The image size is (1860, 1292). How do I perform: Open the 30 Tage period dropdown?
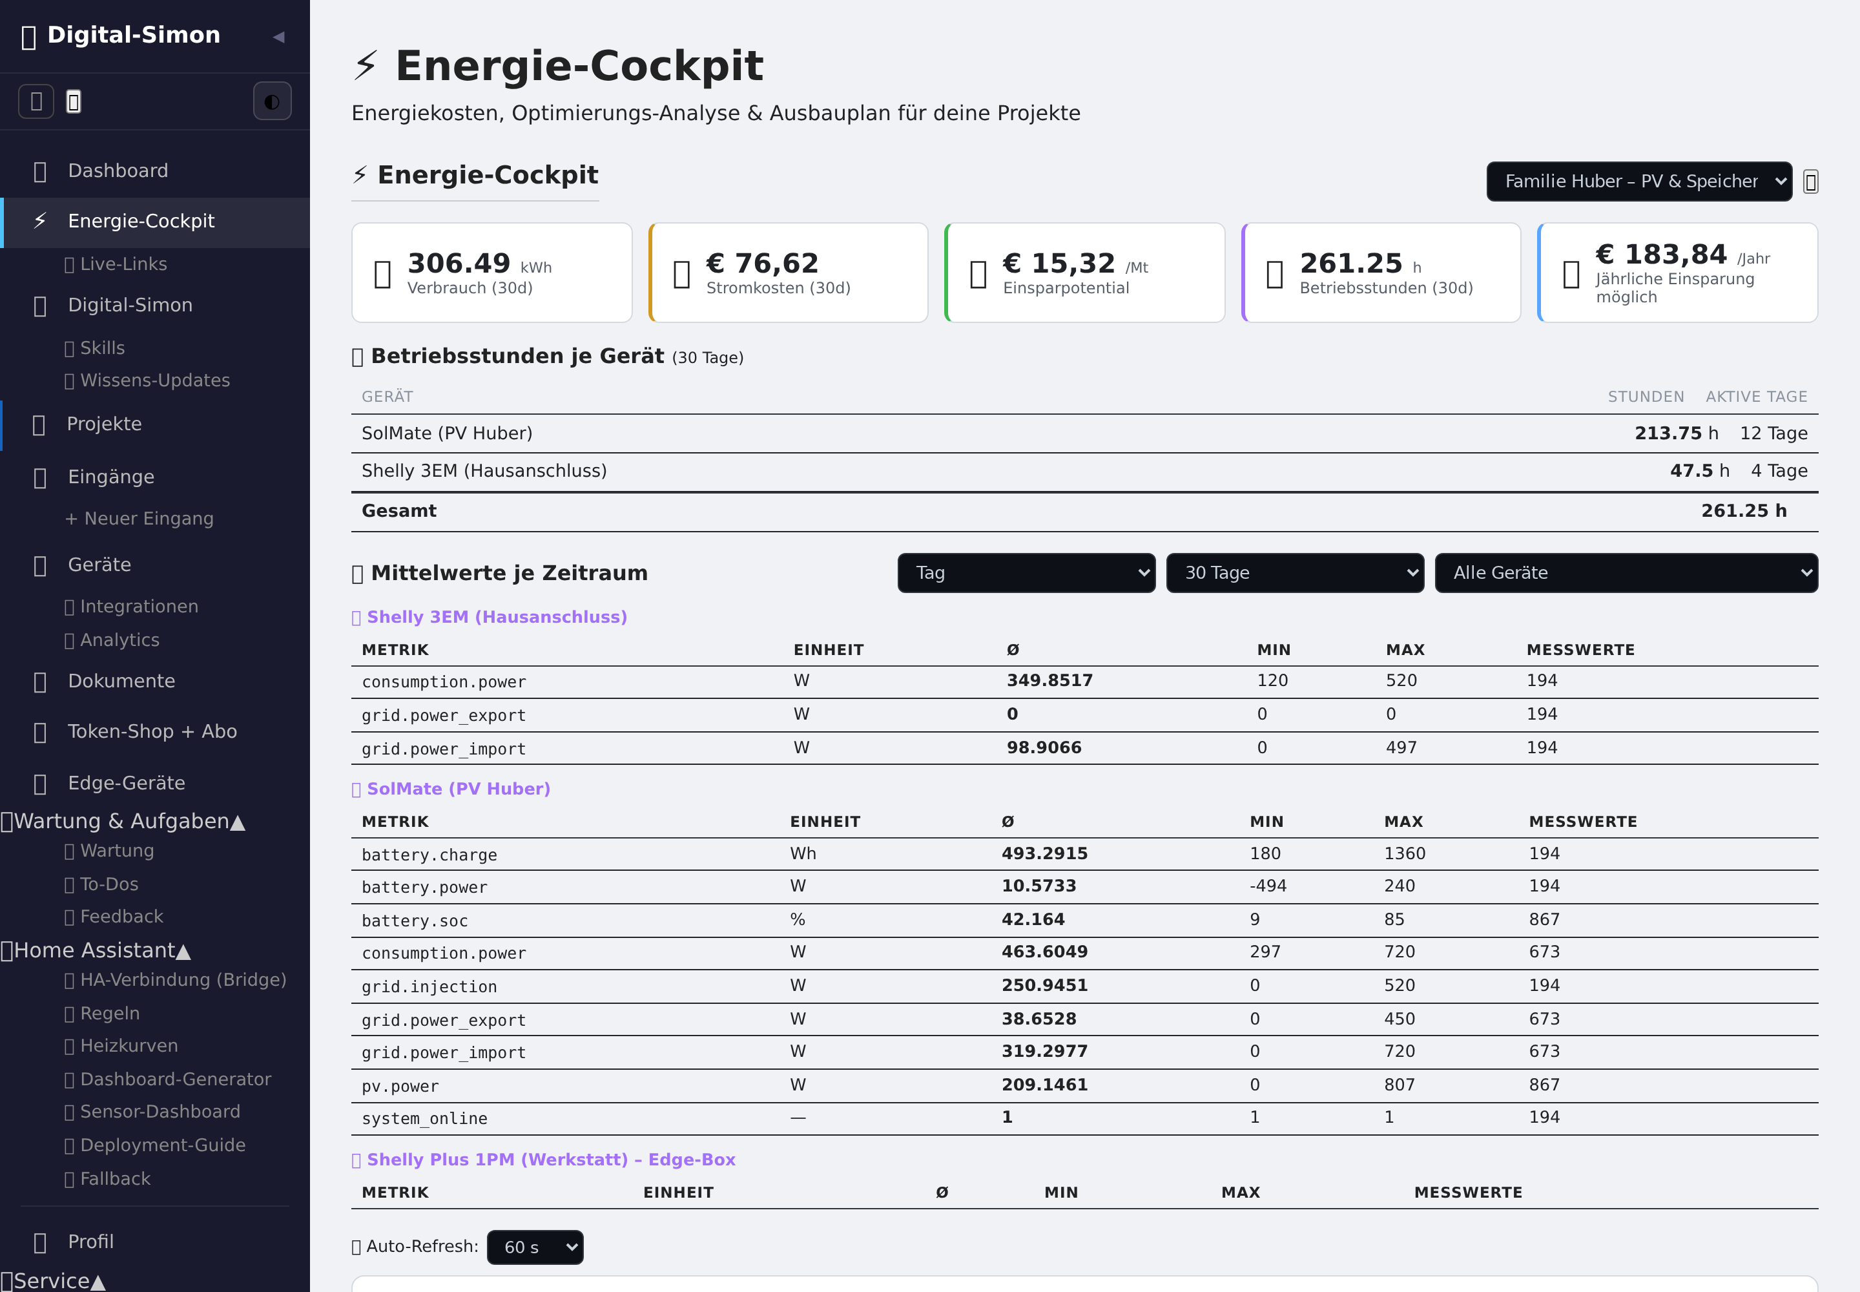pos(1295,573)
